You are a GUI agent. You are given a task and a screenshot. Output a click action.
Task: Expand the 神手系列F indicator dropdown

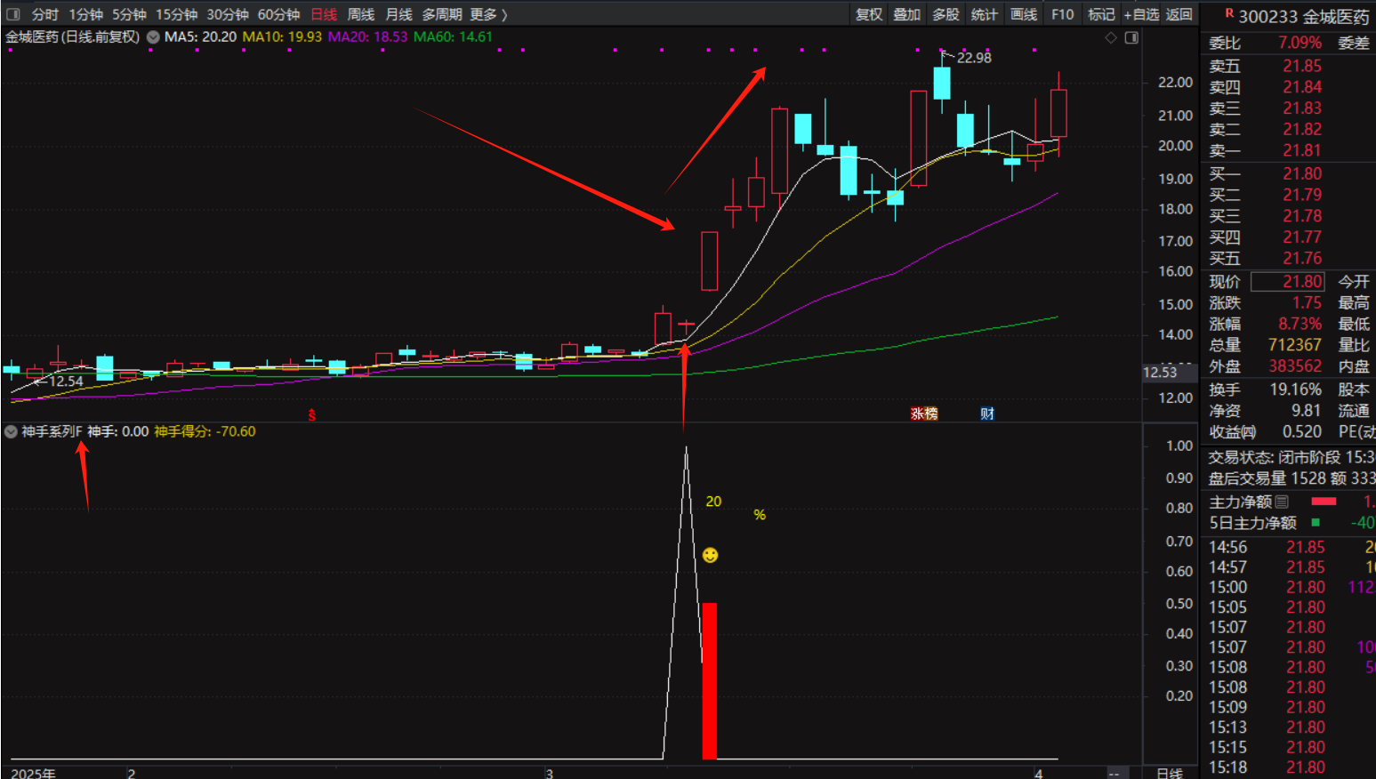[11, 431]
